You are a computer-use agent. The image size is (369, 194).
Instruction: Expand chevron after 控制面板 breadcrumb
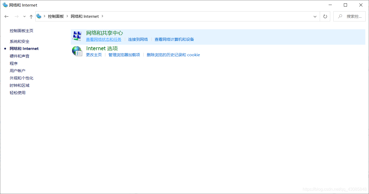[67, 16]
